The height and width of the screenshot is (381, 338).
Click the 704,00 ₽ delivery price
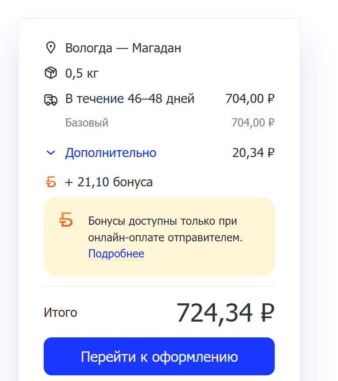point(250,99)
